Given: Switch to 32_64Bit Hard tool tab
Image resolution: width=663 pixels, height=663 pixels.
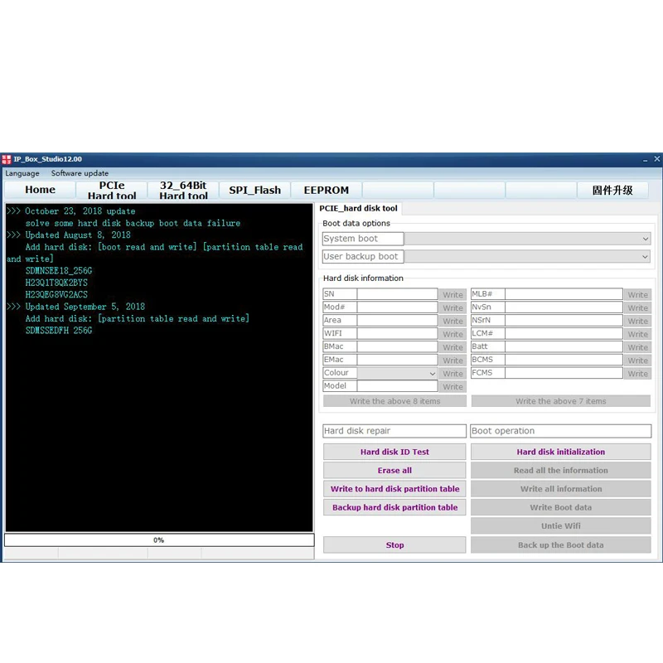Looking at the screenshot, I should pos(183,190).
